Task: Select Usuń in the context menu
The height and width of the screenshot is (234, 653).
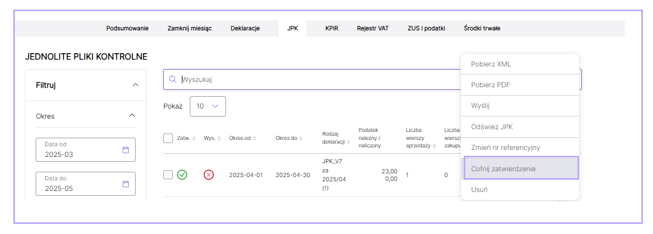Action: pyautogui.click(x=520, y=189)
